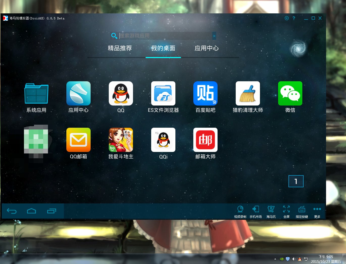The width and height of the screenshot is (346, 264).
Task: Open the network tray icon
Action: [306, 259]
